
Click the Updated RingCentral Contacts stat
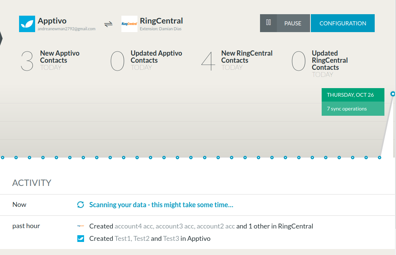(320, 64)
